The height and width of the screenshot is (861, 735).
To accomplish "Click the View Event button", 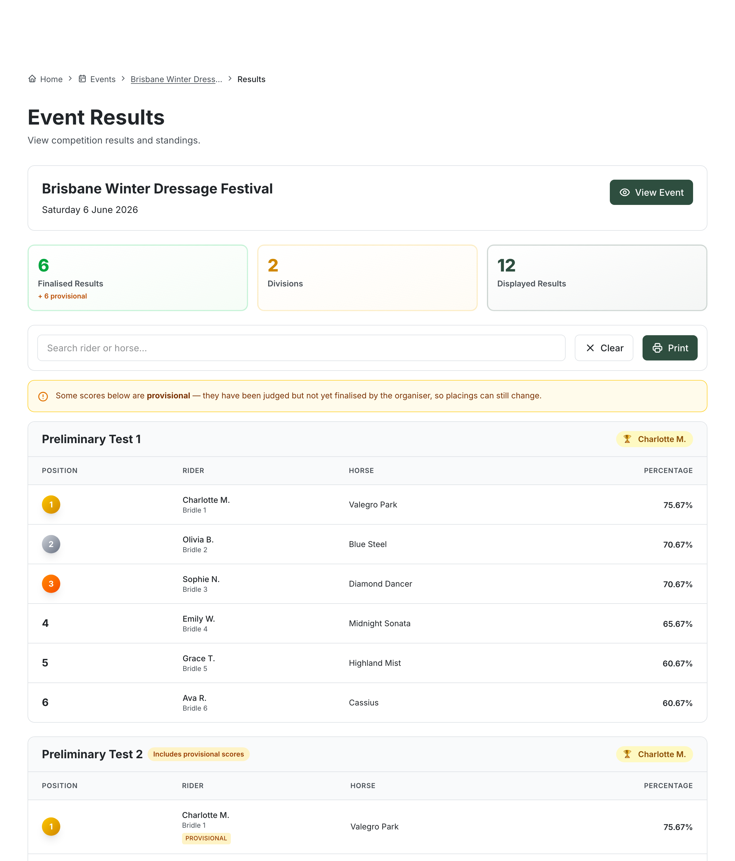I will (x=651, y=192).
